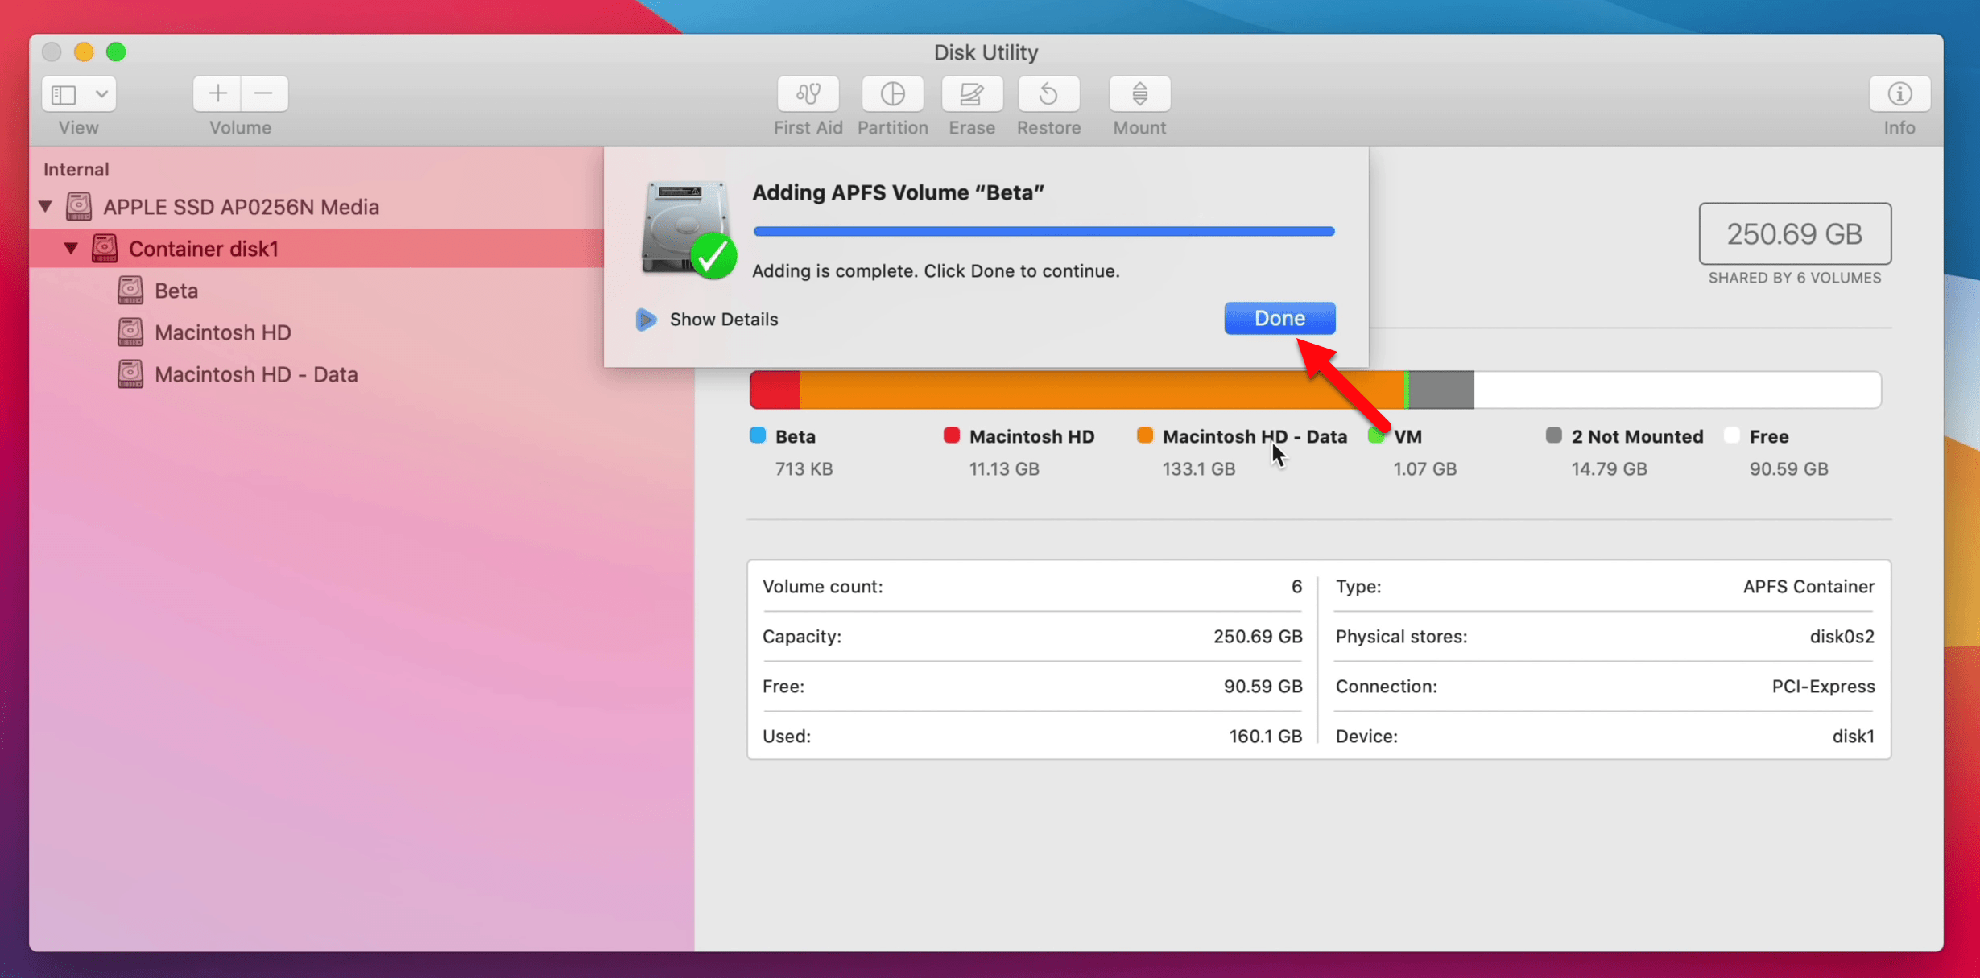This screenshot has height=978, width=1980.
Task: Click the green zoom window button
Action: (116, 52)
